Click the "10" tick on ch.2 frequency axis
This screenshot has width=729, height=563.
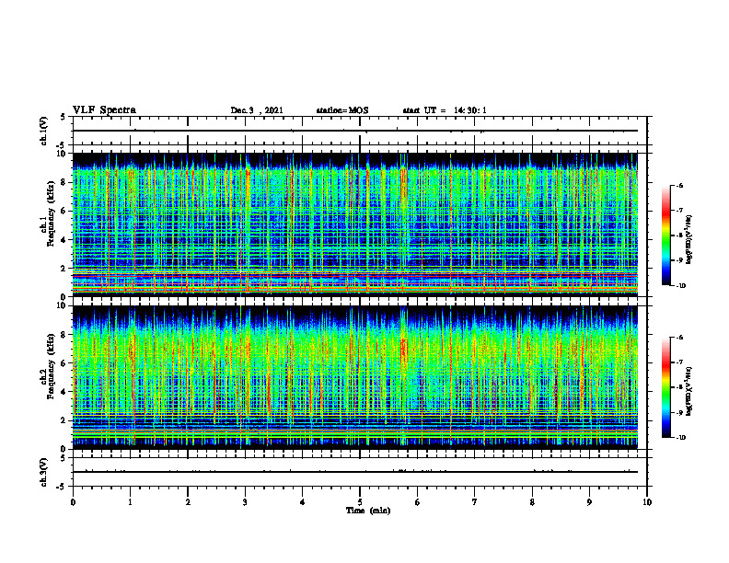[62, 306]
